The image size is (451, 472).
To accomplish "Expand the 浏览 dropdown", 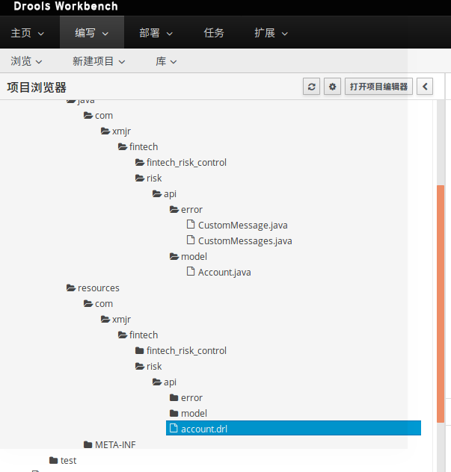I will (x=26, y=61).
